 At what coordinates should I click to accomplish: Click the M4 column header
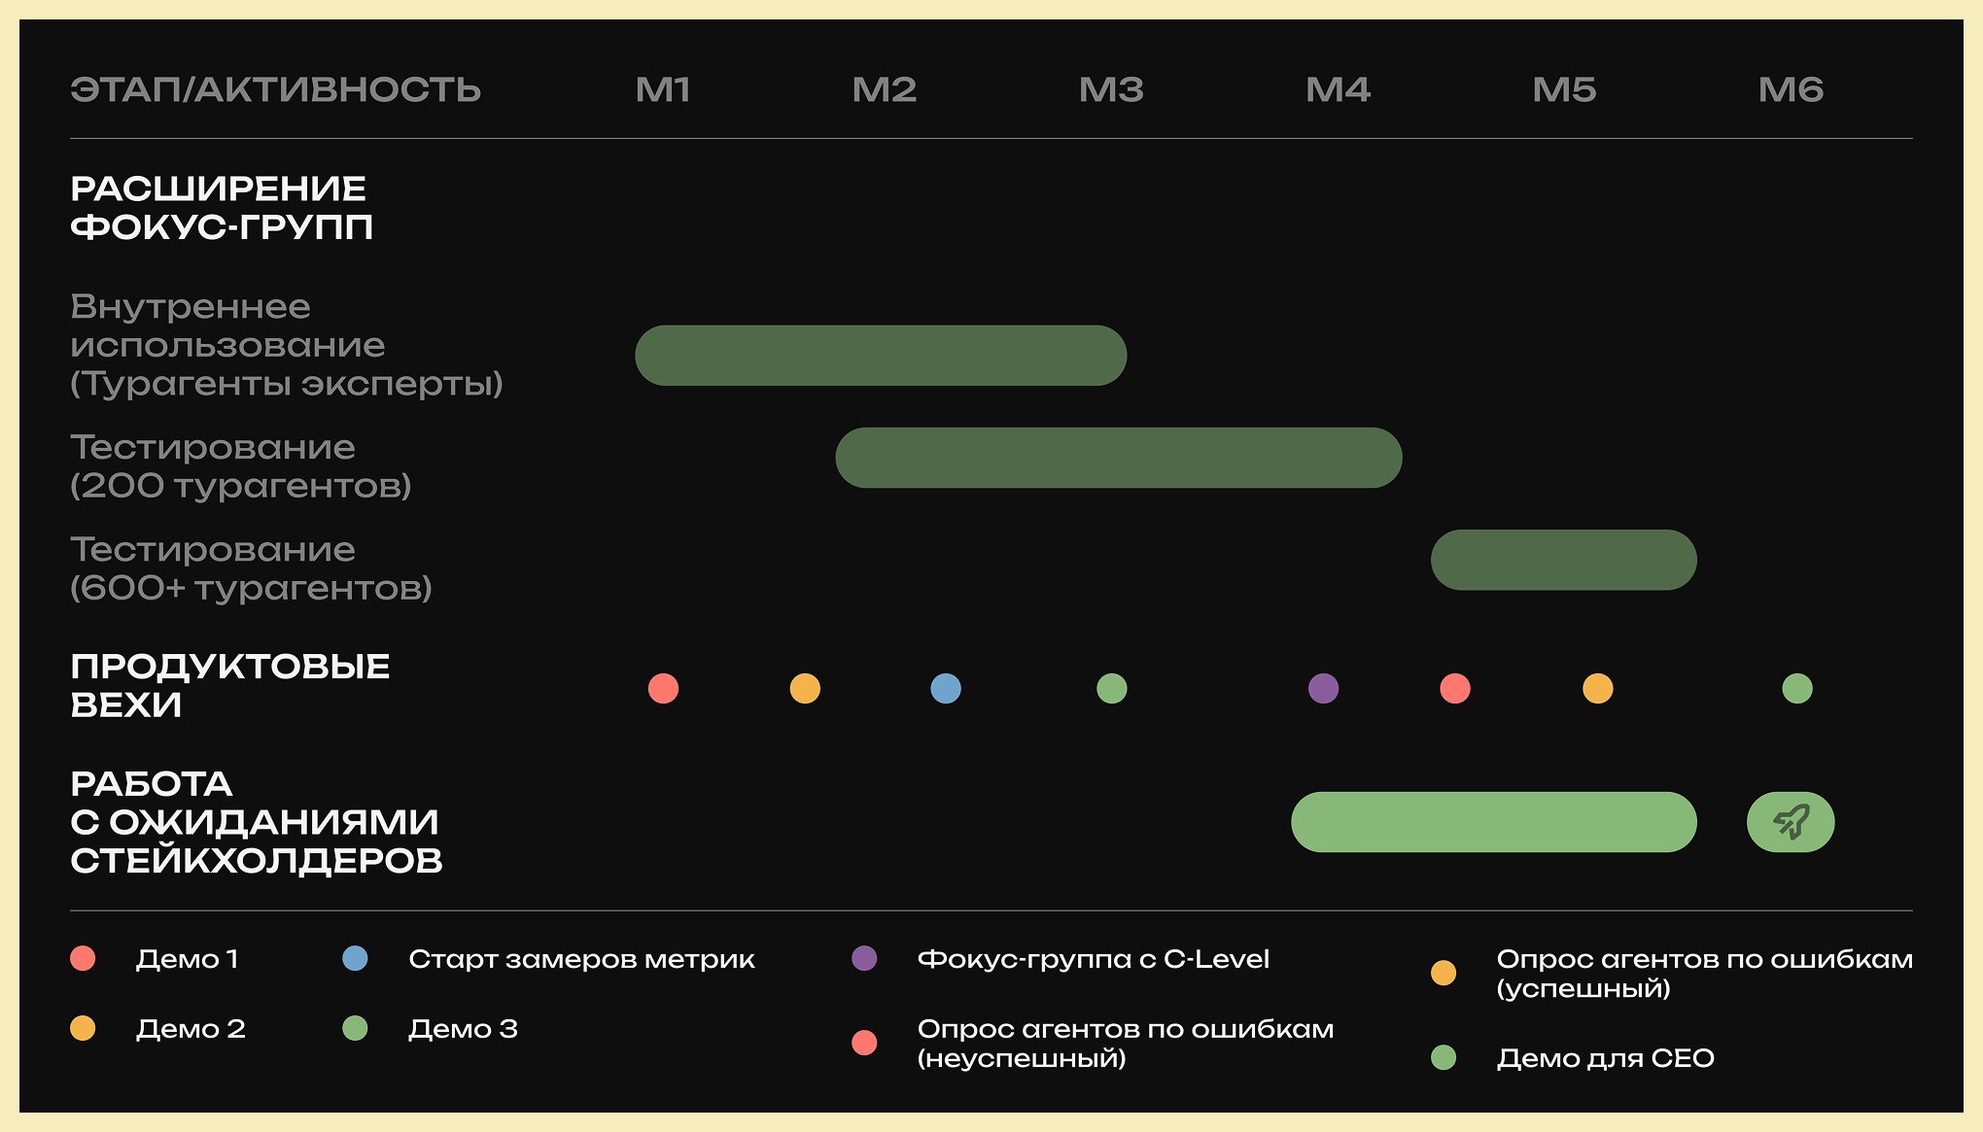tap(1338, 89)
